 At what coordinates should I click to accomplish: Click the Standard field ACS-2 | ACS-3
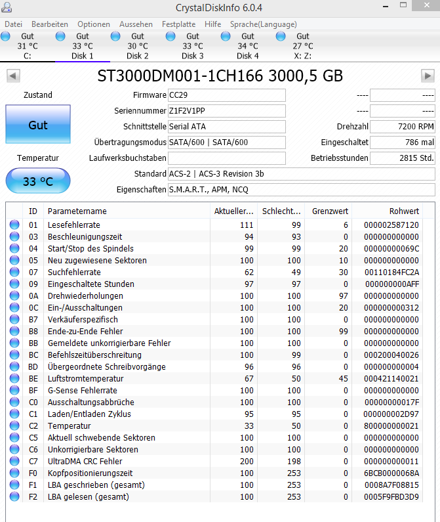click(x=302, y=174)
